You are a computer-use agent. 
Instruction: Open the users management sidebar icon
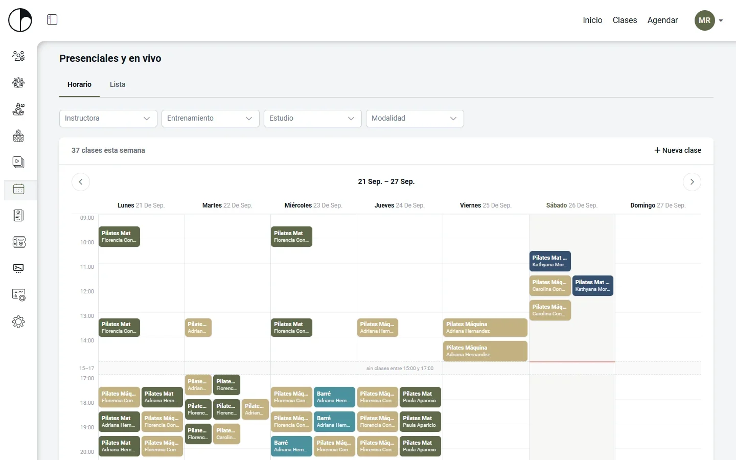coord(18,56)
